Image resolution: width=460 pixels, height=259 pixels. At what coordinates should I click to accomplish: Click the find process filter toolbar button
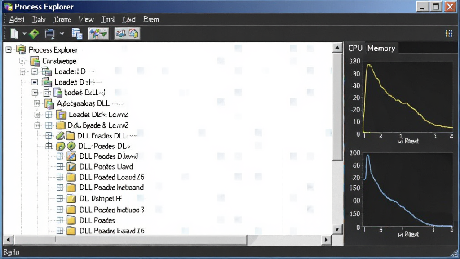click(x=98, y=34)
